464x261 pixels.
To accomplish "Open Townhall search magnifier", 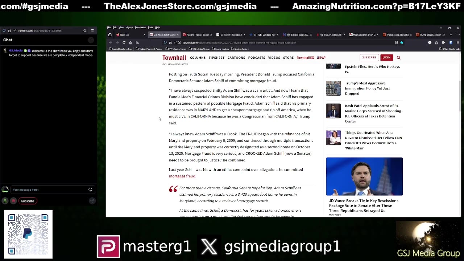I will tap(398, 57).
